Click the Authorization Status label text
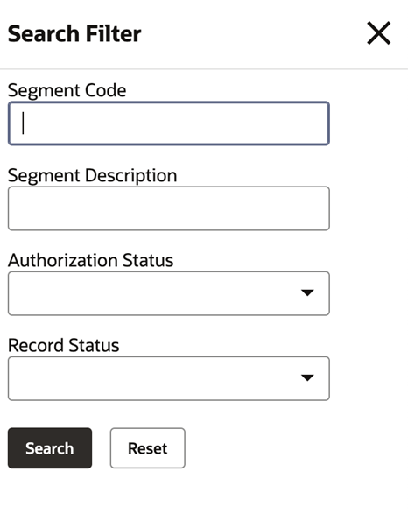Viewport: 408px width, 514px height. click(x=91, y=260)
